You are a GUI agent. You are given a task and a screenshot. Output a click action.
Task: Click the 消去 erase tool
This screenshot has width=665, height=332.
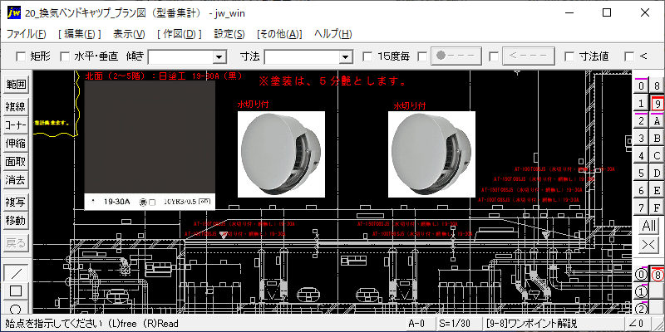pyautogui.click(x=16, y=180)
